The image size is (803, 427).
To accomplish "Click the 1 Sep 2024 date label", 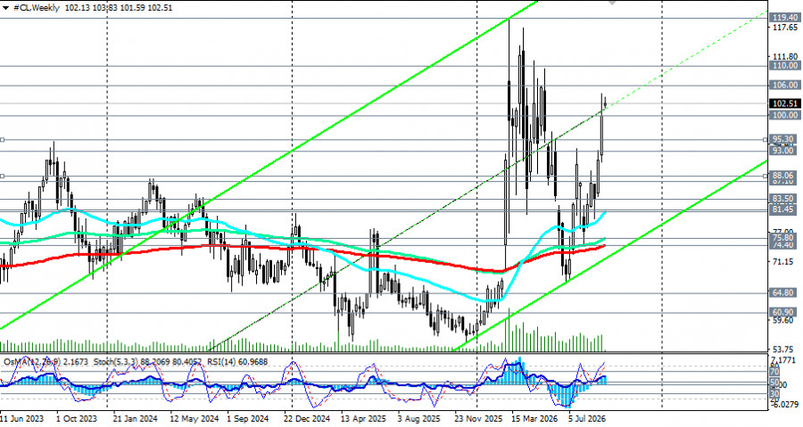I will point(248,419).
